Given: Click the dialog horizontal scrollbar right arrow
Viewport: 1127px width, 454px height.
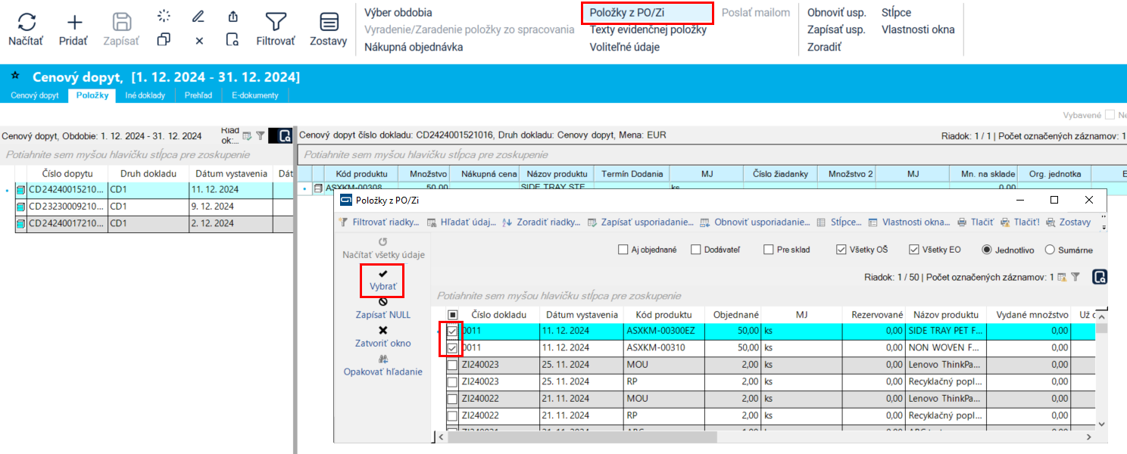Looking at the screenshot, I should pos(1087,437).
